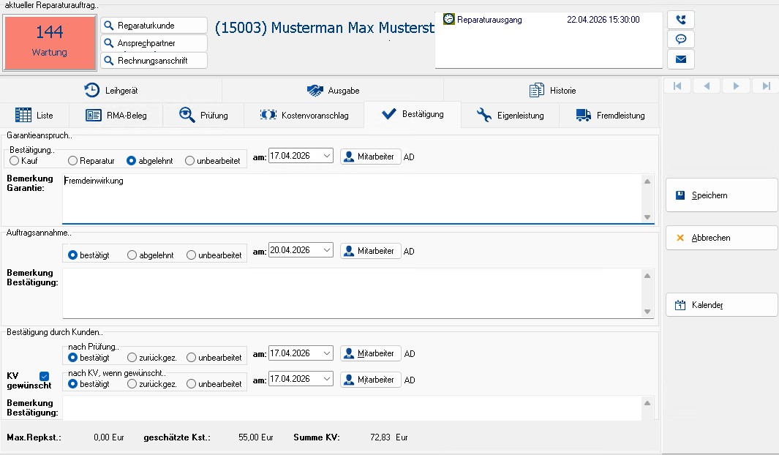
Task: Expand the Auftragsannahme date dropdown 20.04.2026
Action: point(326,250)
